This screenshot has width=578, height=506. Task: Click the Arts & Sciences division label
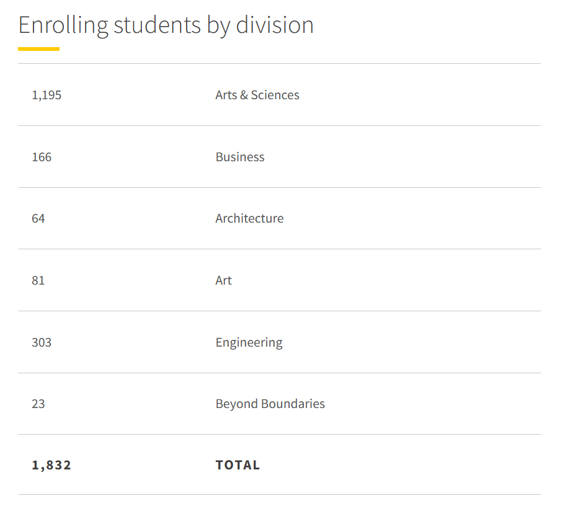tap(257, 95)
